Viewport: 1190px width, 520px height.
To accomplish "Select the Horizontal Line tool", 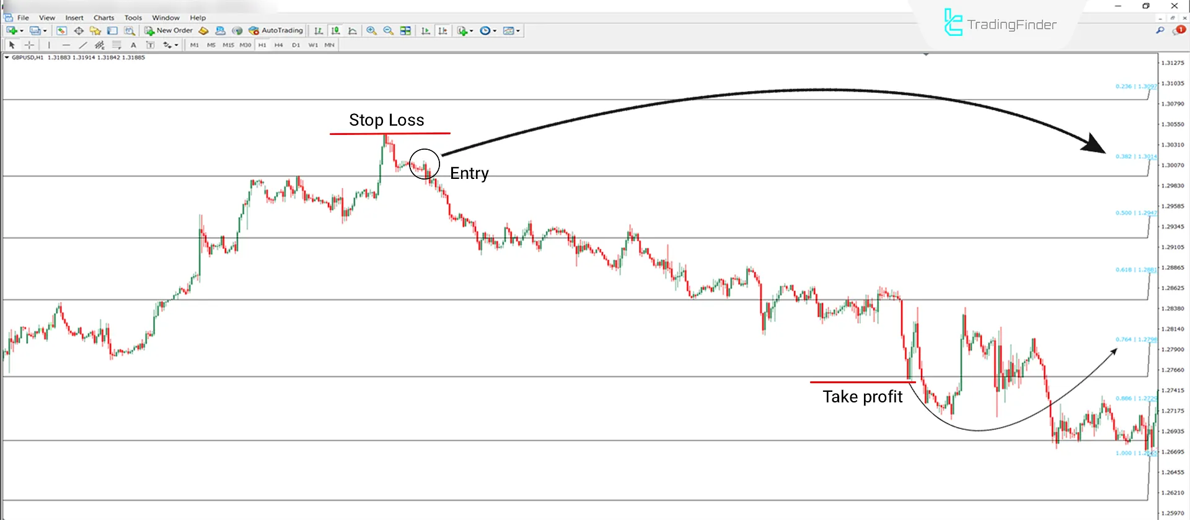I will (x=66, y=45).
